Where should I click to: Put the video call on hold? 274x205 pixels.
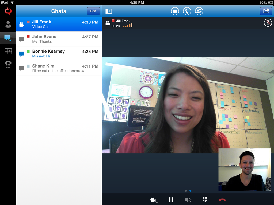(x=171, y=199)
